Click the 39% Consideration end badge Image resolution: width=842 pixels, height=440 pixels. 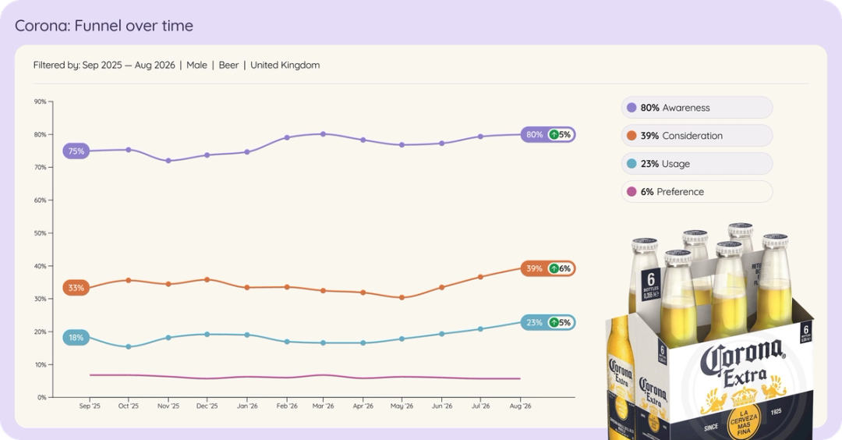tap(548, 268)
